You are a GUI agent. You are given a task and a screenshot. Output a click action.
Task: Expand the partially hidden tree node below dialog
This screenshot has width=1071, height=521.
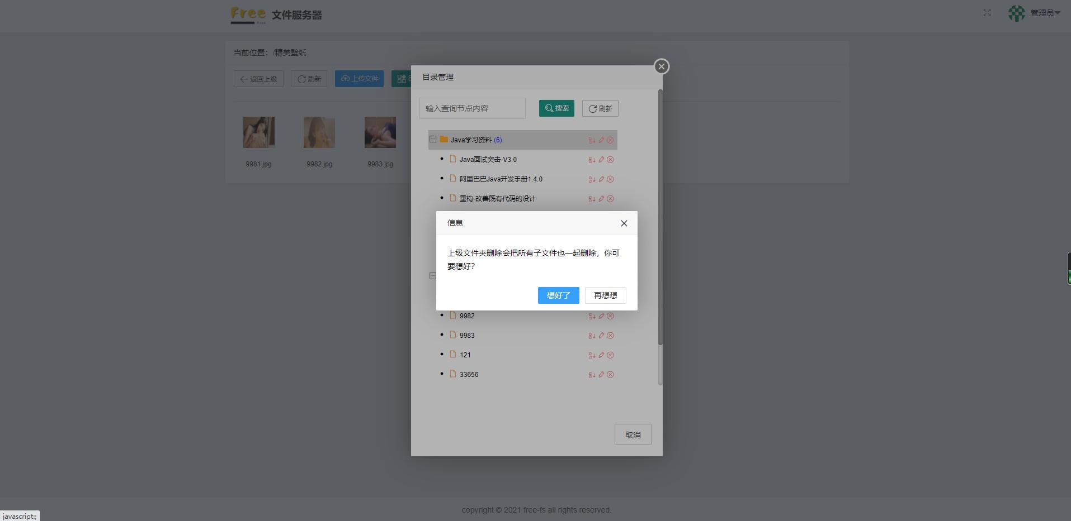pyautogui.click(x=433, y=276)
